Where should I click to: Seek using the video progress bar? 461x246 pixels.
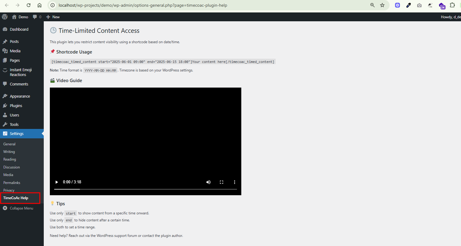tap(145, 189)
